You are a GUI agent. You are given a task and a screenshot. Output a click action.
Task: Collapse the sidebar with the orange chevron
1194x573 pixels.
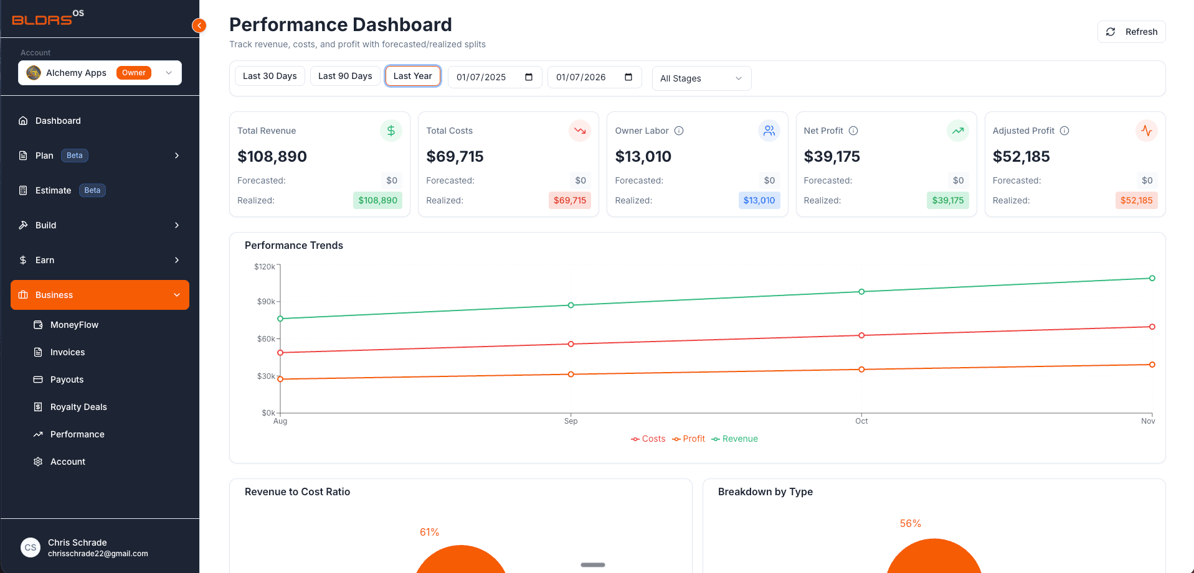point(199,25)
